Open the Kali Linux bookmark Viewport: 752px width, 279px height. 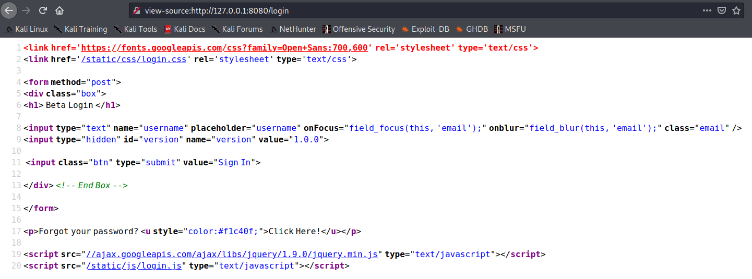(26, 29)
